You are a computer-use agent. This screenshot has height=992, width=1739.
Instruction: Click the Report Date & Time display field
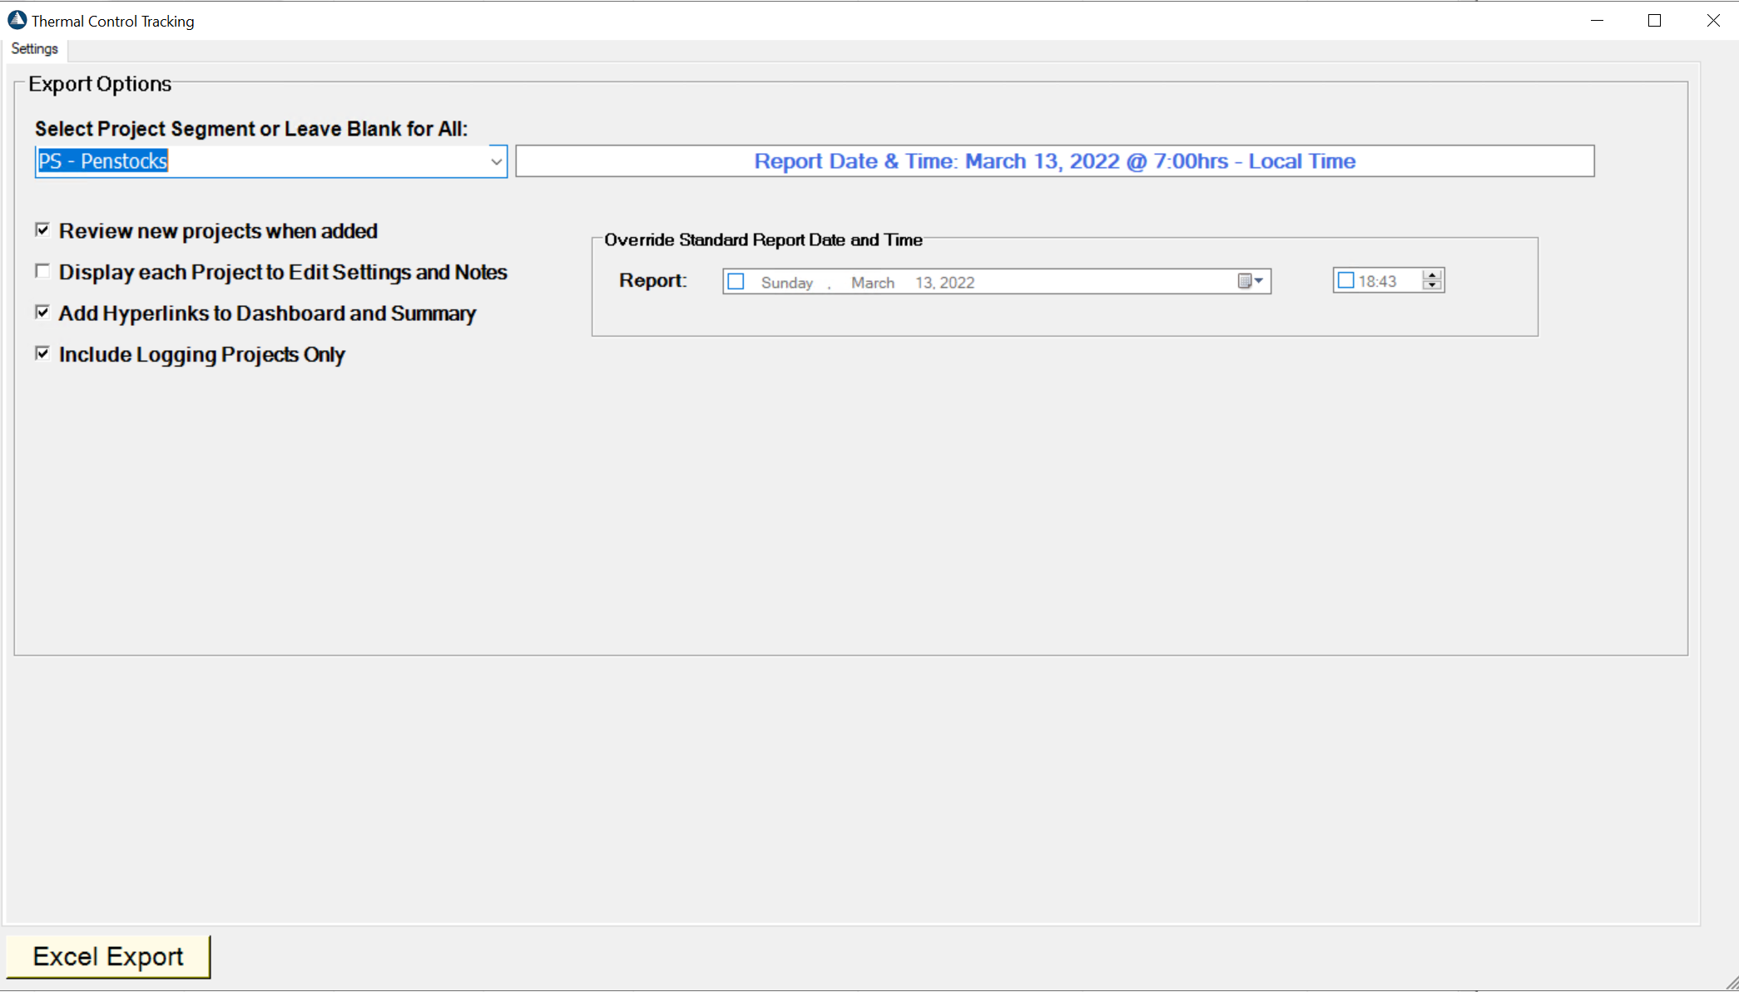tap(1054, 161)
